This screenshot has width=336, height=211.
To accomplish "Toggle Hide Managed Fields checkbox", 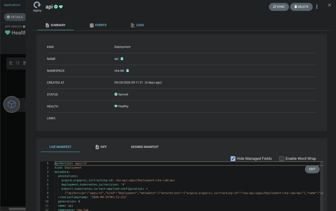I will click(x=233, y=158).
